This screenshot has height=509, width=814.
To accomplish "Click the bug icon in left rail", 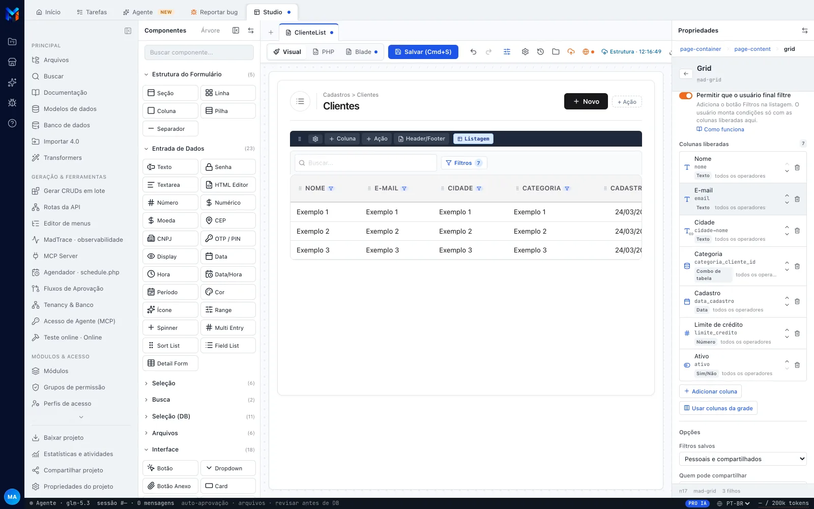I will pyautogui.click(x=12, y=103).
